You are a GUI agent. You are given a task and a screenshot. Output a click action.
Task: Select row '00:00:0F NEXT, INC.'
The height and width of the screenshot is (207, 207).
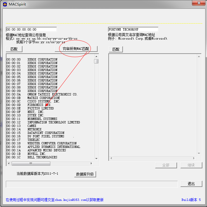25,112
